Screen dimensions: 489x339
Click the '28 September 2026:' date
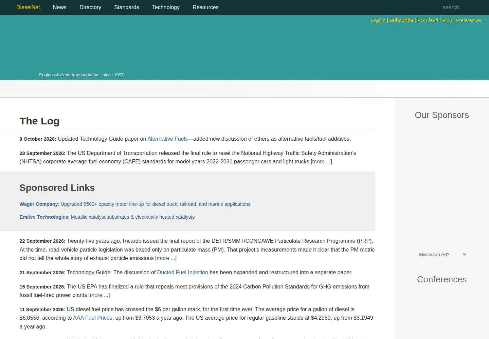click(x=42, y=153)
